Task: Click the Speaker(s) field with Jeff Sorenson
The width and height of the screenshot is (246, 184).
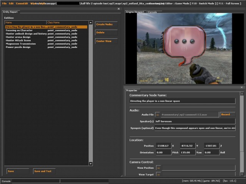Action: click(x=195, y=122)
